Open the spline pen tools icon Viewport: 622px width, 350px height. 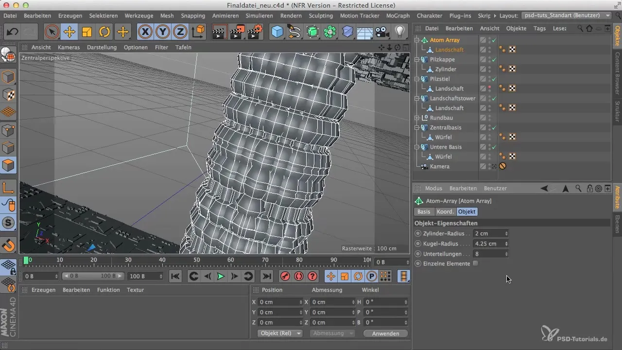[294, 32]
